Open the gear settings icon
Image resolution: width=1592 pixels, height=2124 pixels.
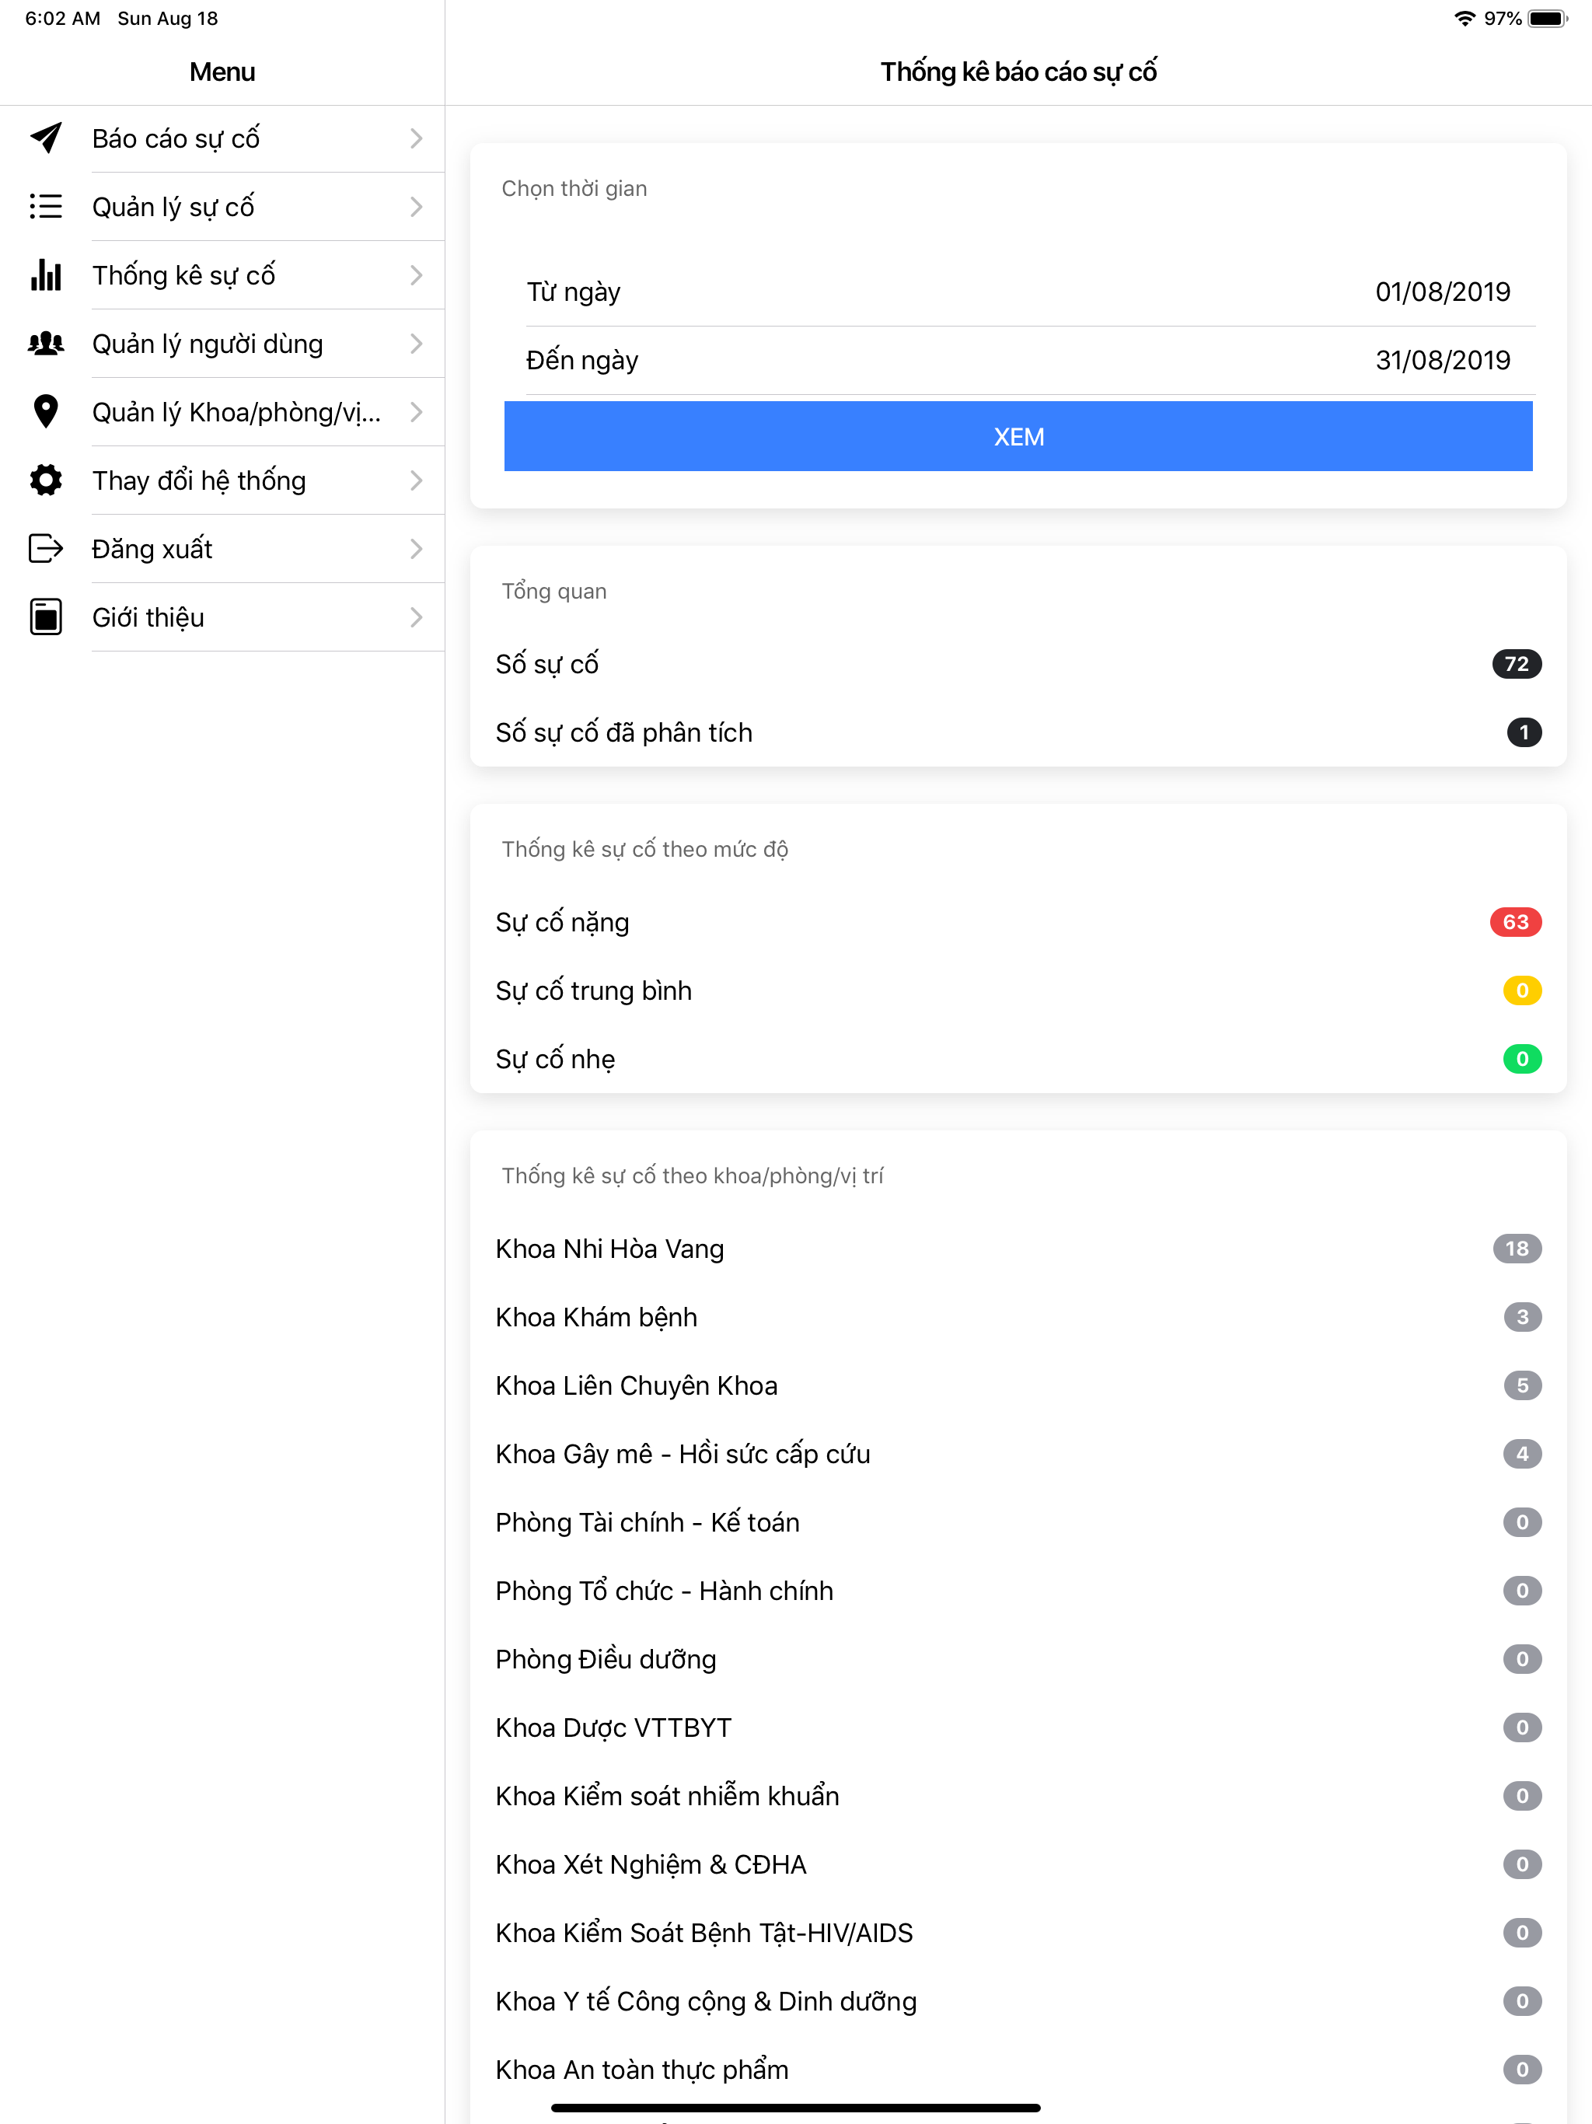(x=46, y=480)
